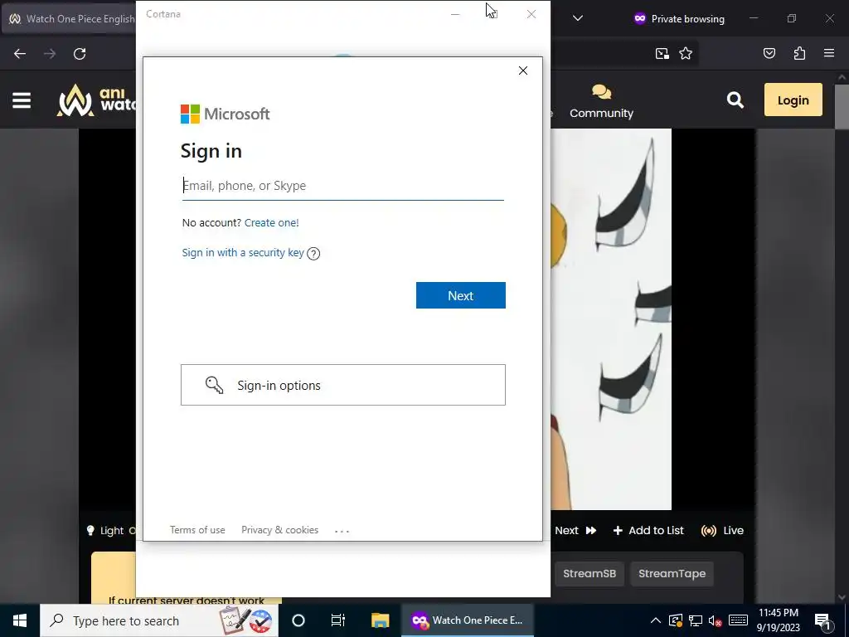This screenshot has height=637, width=849.
Task: Open the Community section
Action: (601, 101)
